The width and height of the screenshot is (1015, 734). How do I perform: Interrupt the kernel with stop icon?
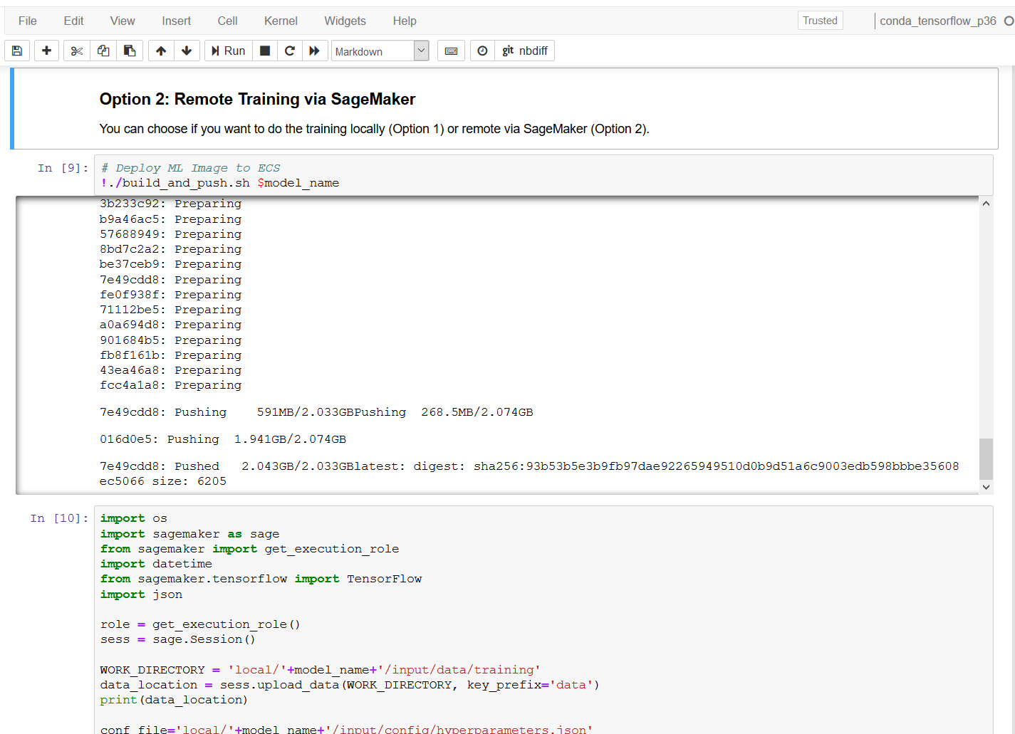[x=265, y=51]
